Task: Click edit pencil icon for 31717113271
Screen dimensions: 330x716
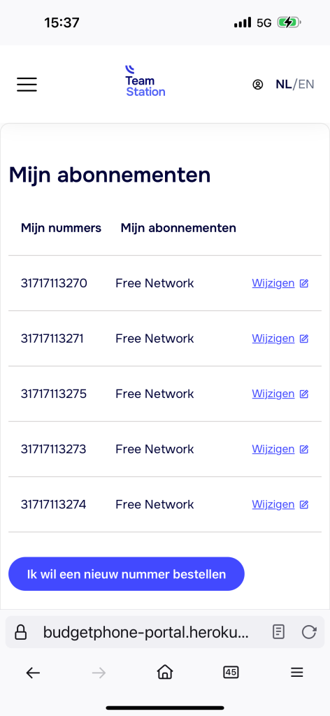Action: [304, 339]
